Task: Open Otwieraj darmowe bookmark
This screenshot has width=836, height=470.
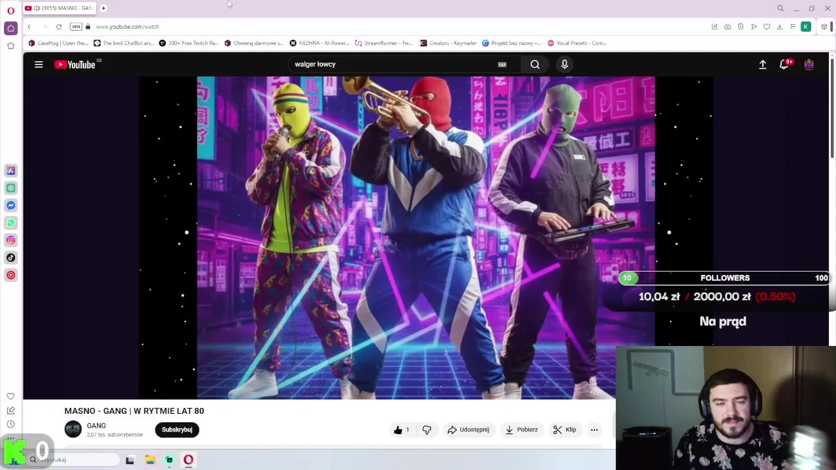Action: click(x=254, y=43)
